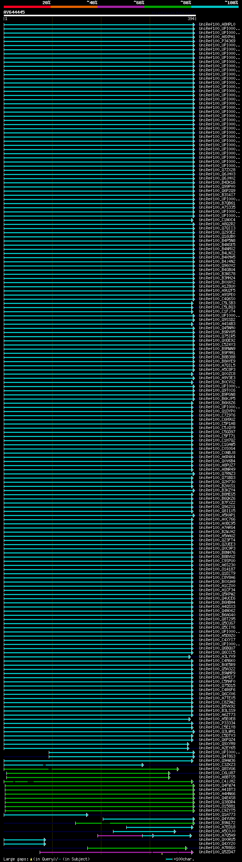
Task: Open hit UniRef100_A9SPE0
Action: [217, 295]
